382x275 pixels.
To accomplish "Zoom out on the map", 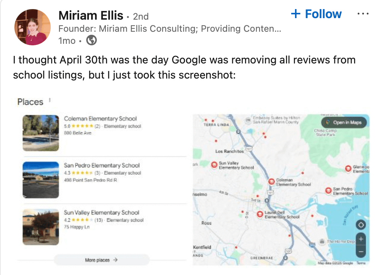I will coord(361,251).
